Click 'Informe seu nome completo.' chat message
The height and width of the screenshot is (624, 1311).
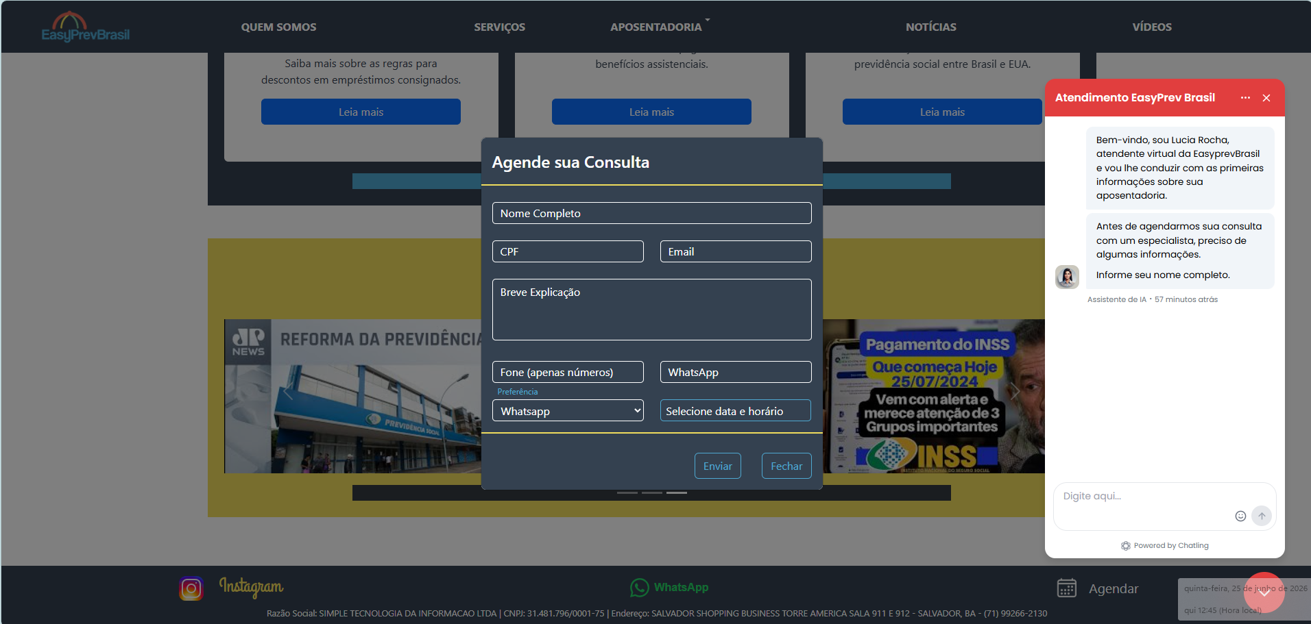[1163, 275]
